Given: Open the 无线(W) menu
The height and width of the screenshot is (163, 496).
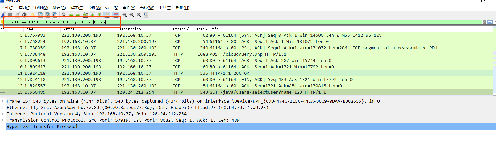Looking at the screenshot, I should pyautogui.click(x=147, y=8).
